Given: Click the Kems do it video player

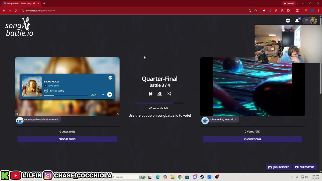Looking at the screenshot, I should coord(252,87).
